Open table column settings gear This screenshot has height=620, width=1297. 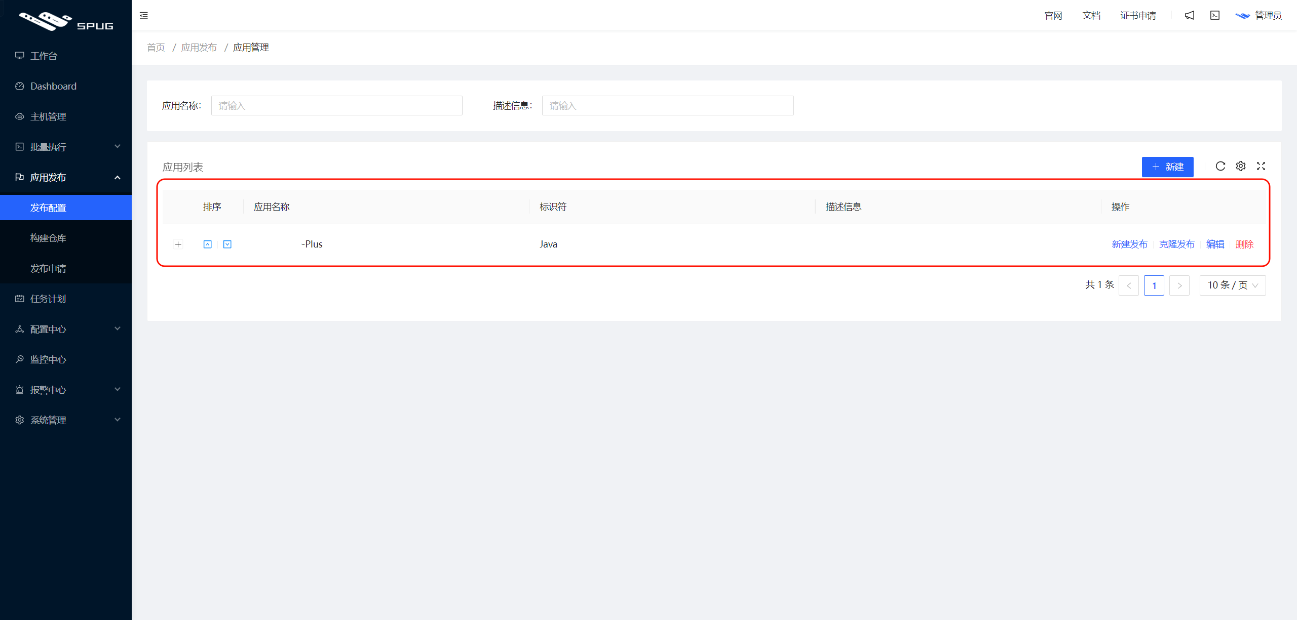click(x=1241, y=166)
